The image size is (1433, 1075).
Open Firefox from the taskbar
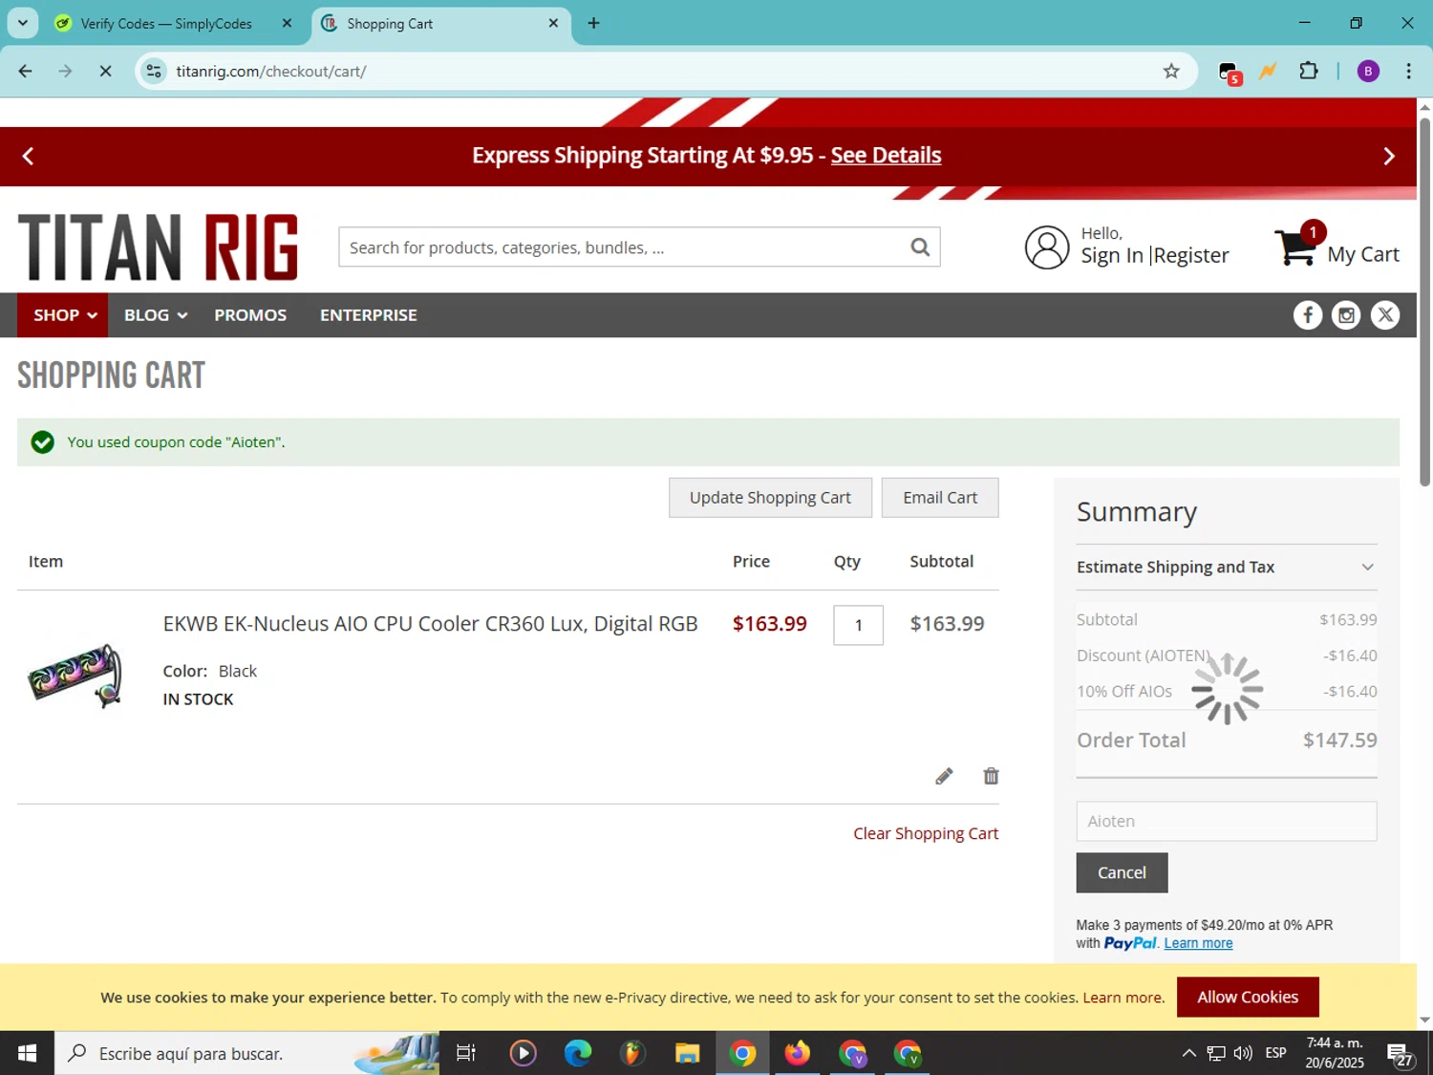(x=797, y=1053)
